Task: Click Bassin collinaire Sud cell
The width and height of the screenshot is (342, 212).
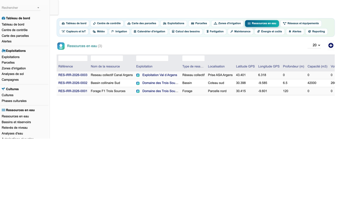Action: [105, 83]
